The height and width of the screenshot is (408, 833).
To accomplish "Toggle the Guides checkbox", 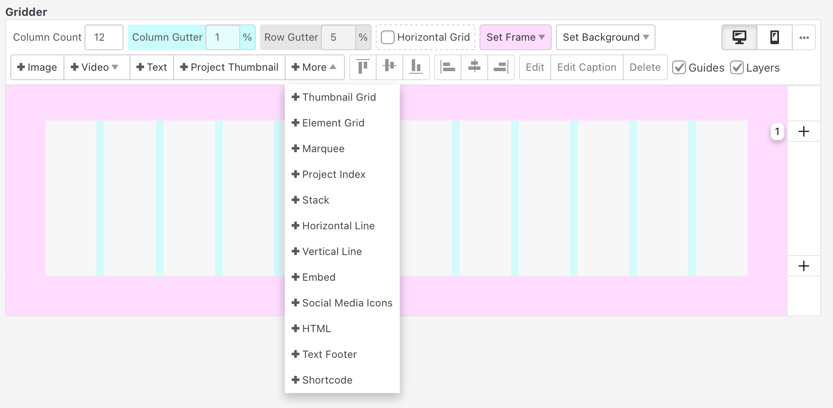I will [x=679, y=68].
